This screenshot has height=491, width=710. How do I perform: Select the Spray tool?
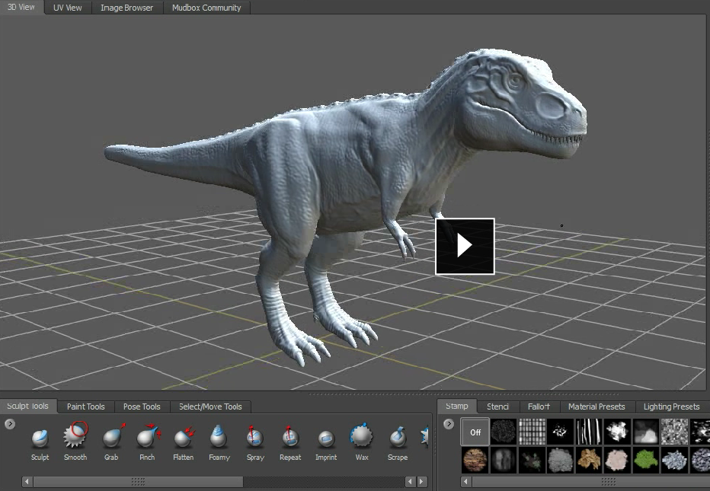(255, 438)
